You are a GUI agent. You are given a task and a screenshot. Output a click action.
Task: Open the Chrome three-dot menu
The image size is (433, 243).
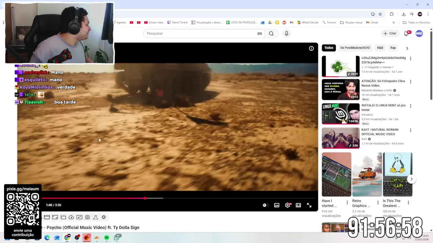428,14
